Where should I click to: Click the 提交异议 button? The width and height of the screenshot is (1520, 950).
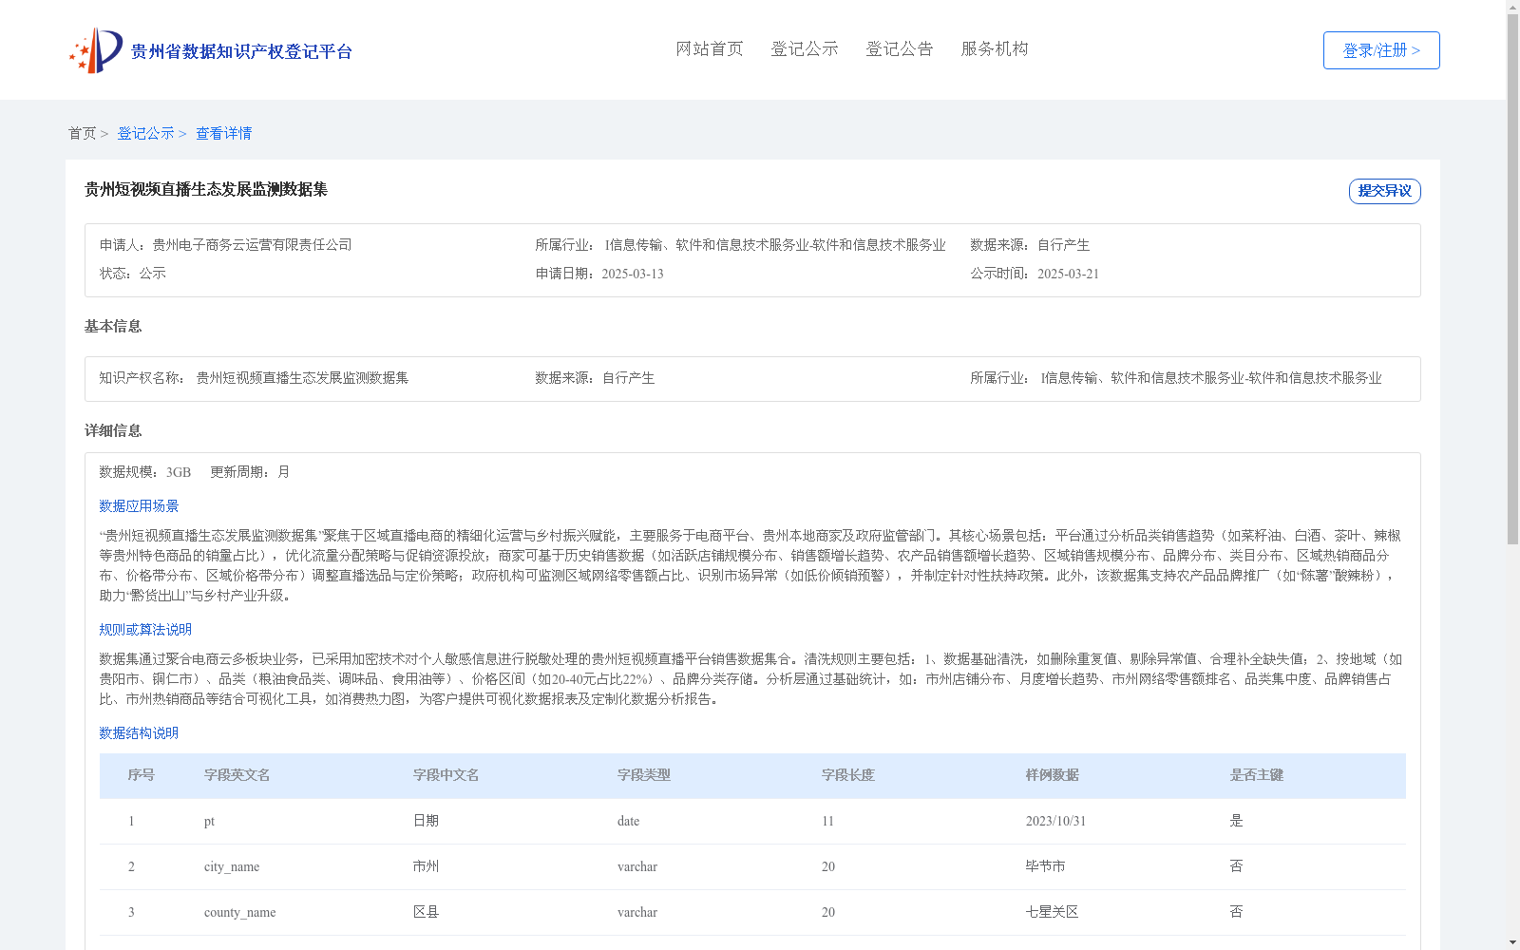point(1385,191)
